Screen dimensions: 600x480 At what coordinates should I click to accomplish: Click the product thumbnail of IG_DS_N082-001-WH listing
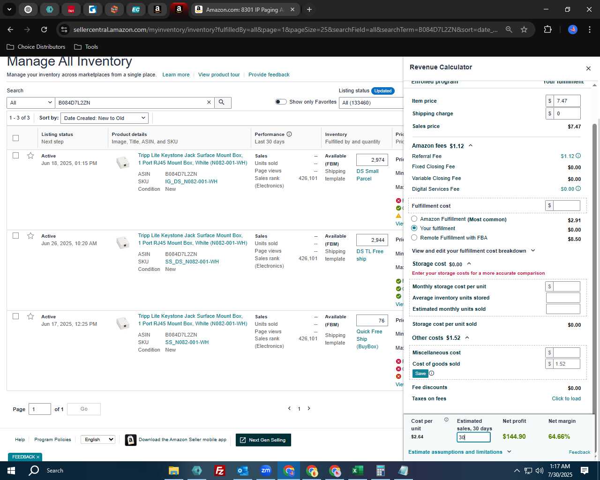(x=123, y=163)
